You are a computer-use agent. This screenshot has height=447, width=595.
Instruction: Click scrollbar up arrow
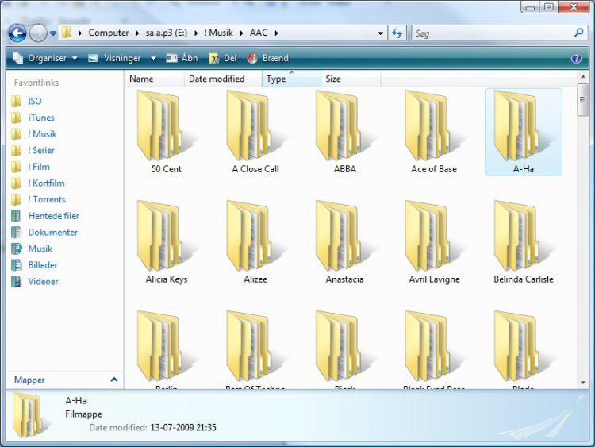tap(583, 77)
